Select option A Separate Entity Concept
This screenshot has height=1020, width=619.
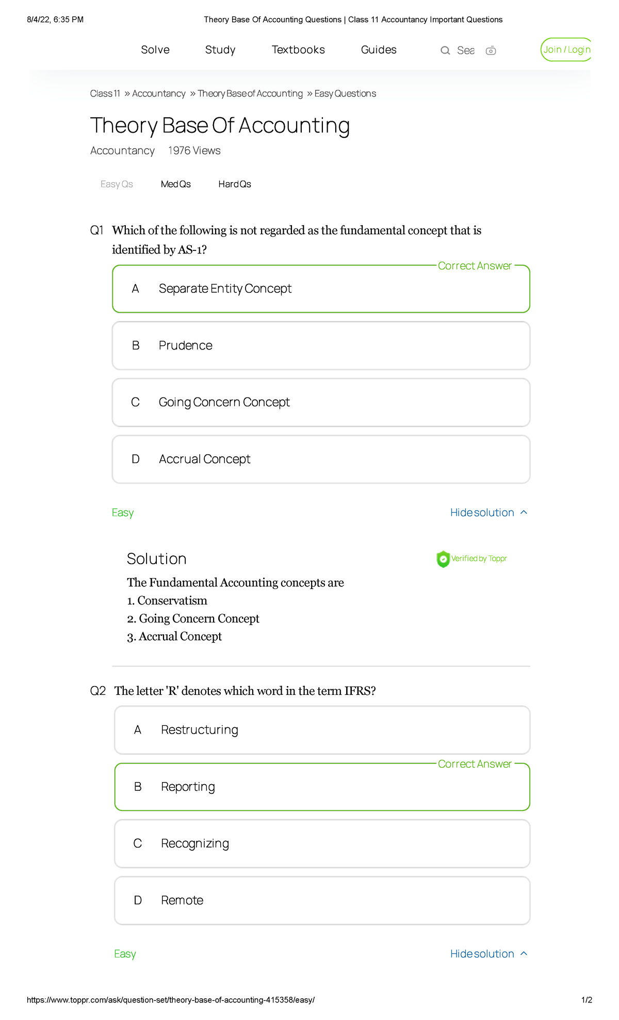[321, 289]
